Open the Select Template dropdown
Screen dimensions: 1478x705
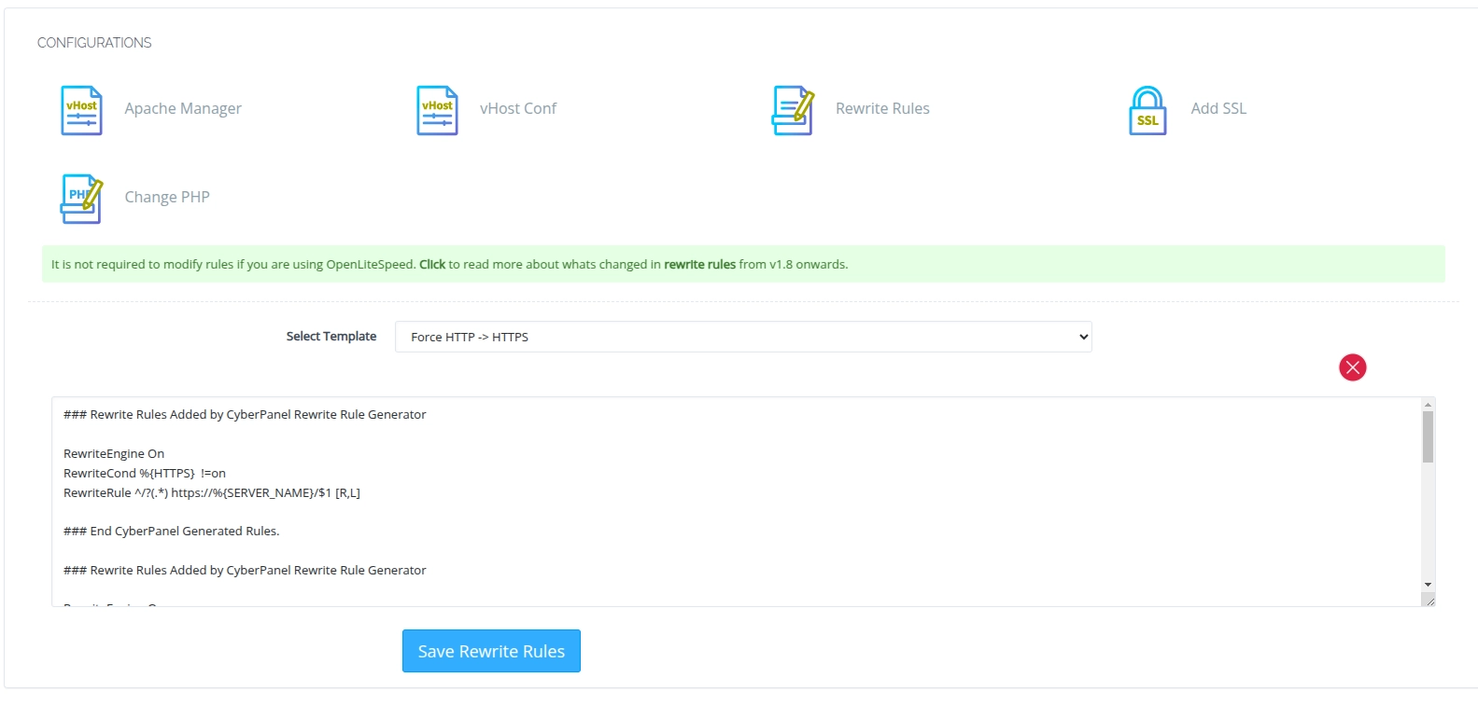743,337
